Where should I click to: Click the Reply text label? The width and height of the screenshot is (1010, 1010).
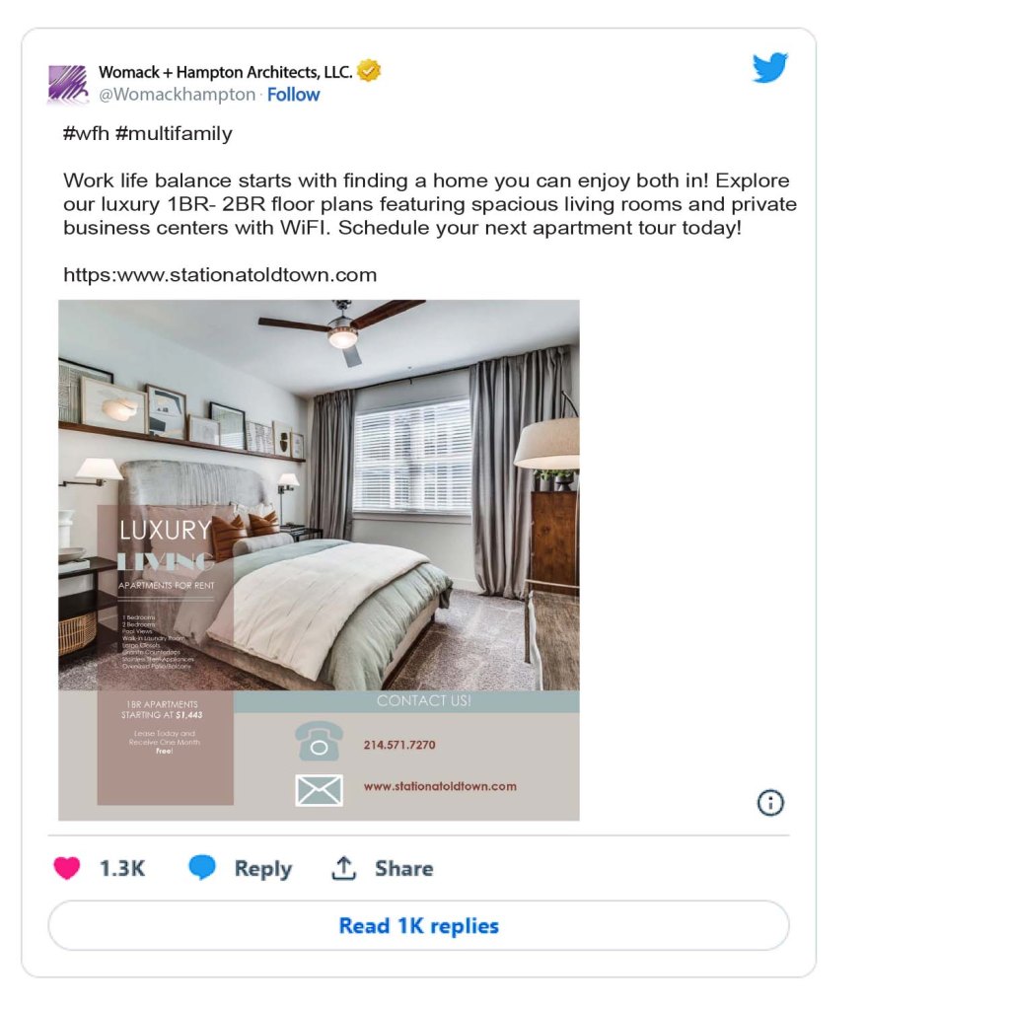pos(262,869)
